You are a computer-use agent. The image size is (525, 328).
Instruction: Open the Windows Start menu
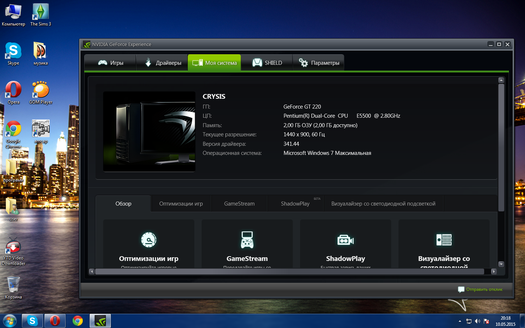[x=10, y=321]
